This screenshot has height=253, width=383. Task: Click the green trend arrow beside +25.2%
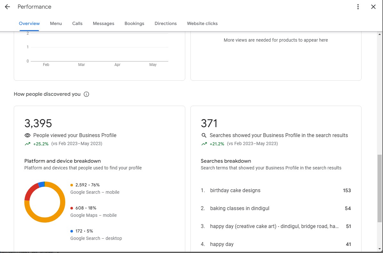pos(28,144)
